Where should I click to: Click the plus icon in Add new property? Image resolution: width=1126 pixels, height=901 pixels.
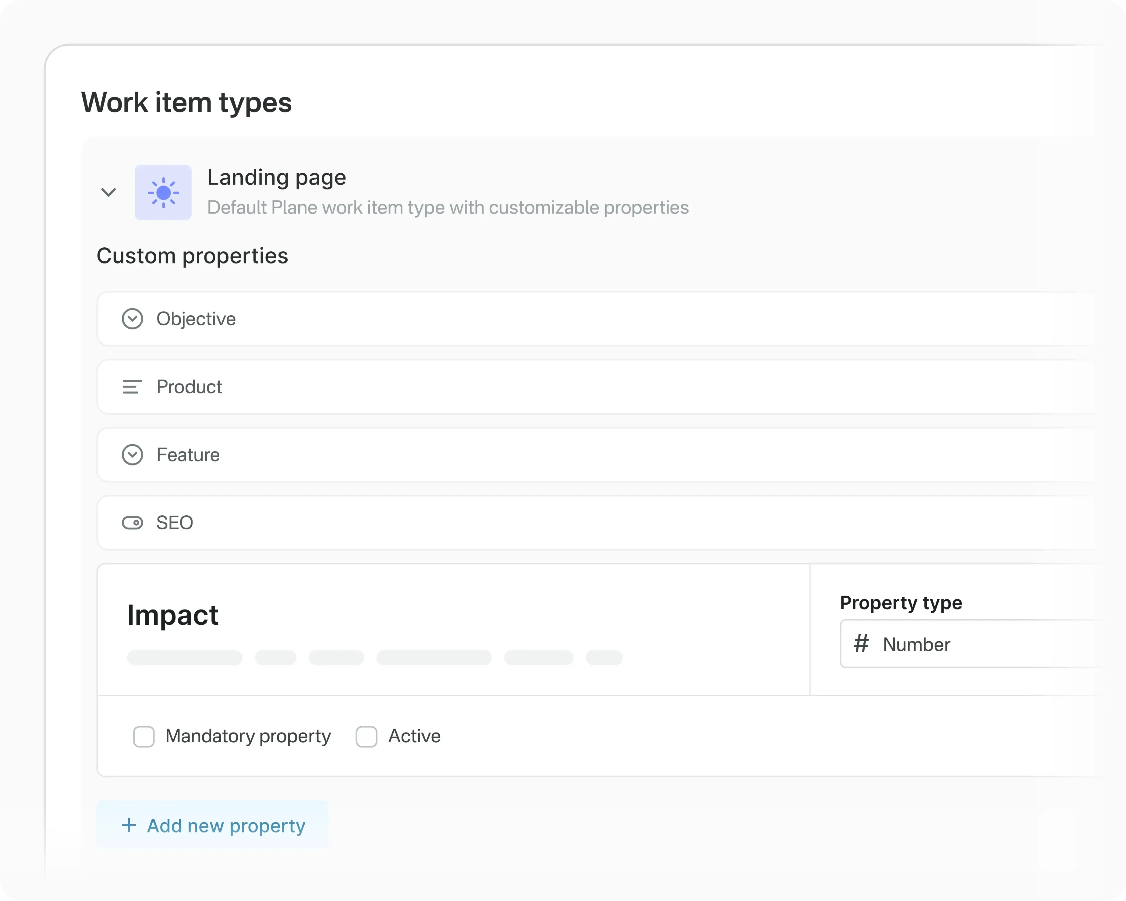point(129,825)
